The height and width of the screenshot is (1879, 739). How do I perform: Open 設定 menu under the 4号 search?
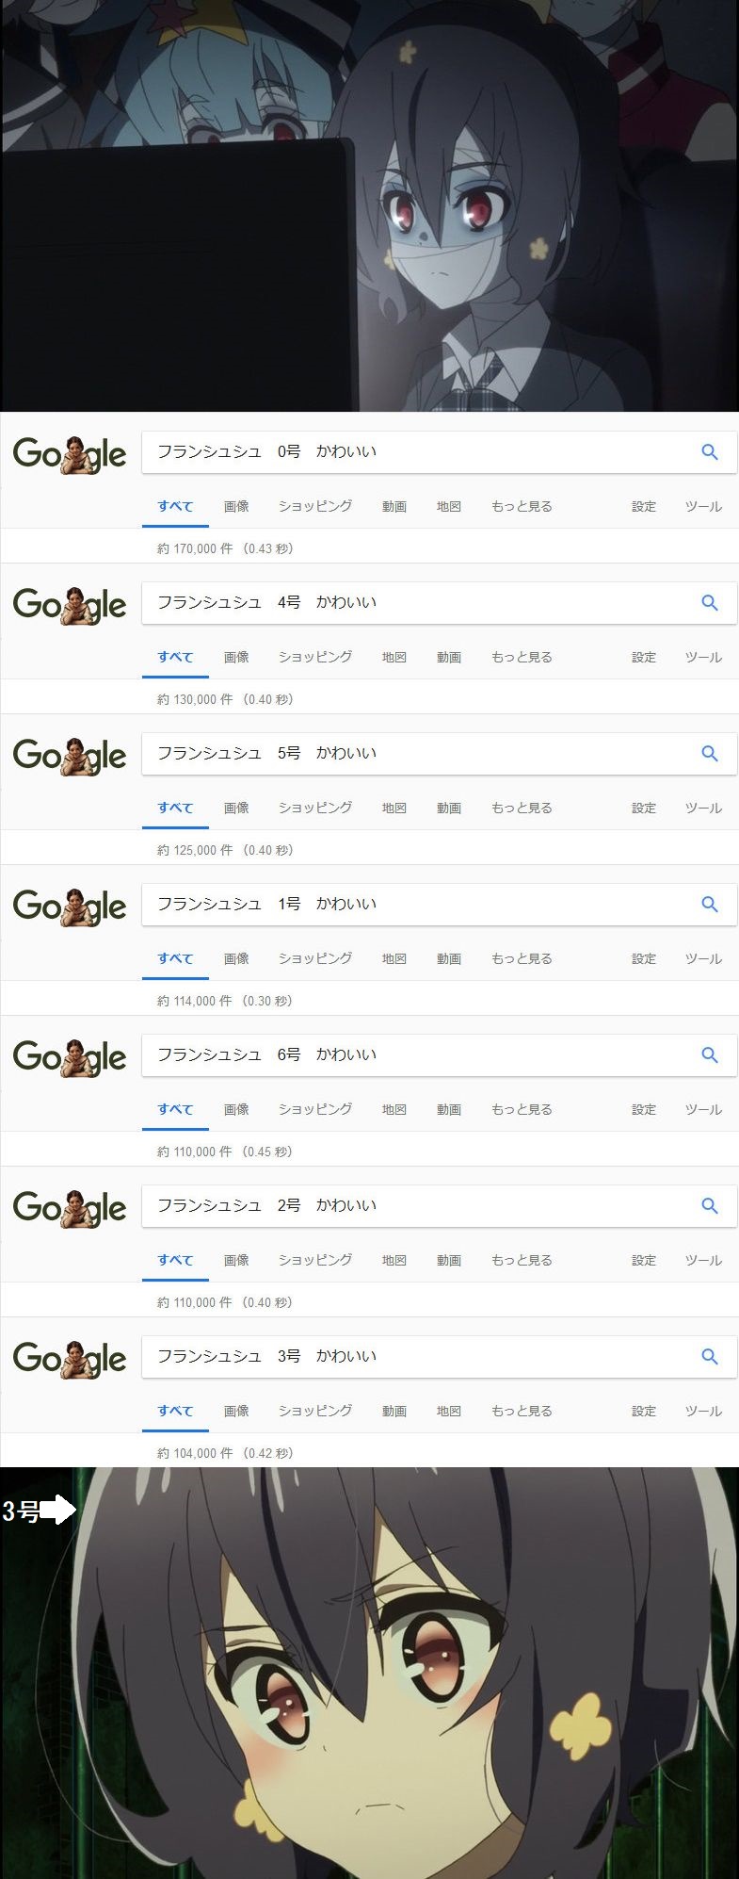(x=644, y=657)
